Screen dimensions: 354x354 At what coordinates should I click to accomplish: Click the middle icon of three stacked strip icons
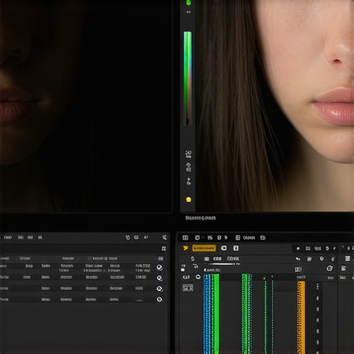pos(189,167)
